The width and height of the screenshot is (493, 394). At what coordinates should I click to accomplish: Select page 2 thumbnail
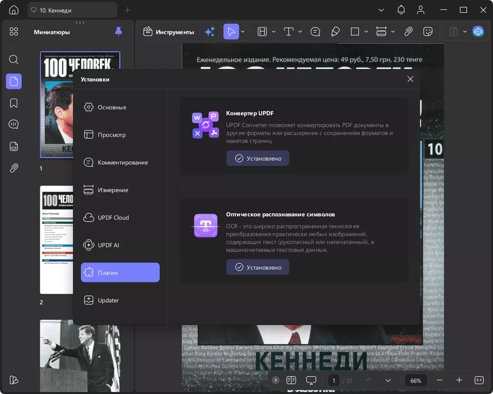point(56,240)
